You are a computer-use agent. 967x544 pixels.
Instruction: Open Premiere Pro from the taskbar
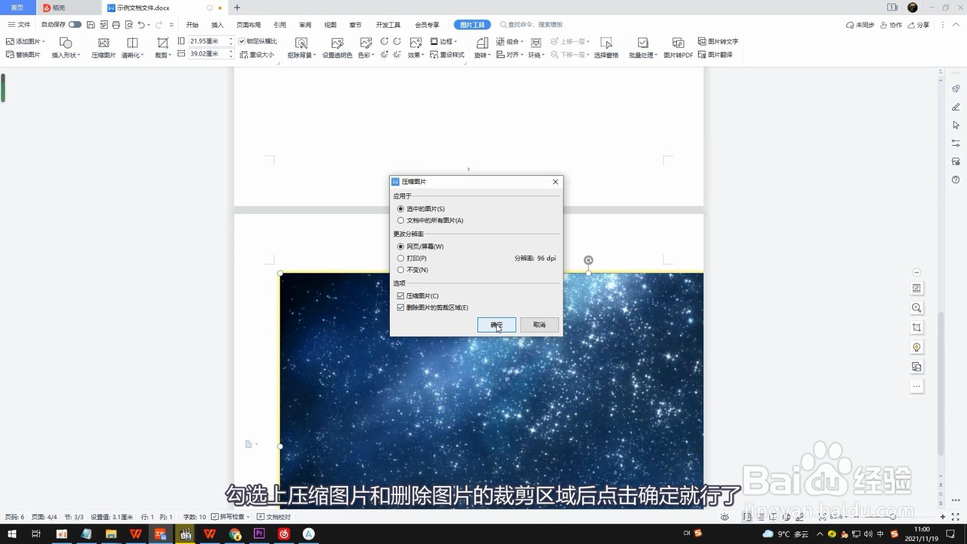259,534
